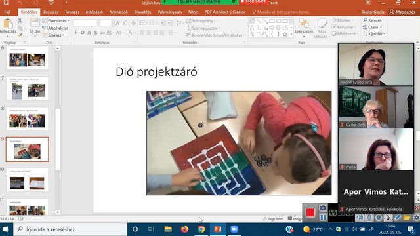The width and height of the screenshot is (420, 236).
Task: Open Zoom from the taskbar
Action: 234,229
